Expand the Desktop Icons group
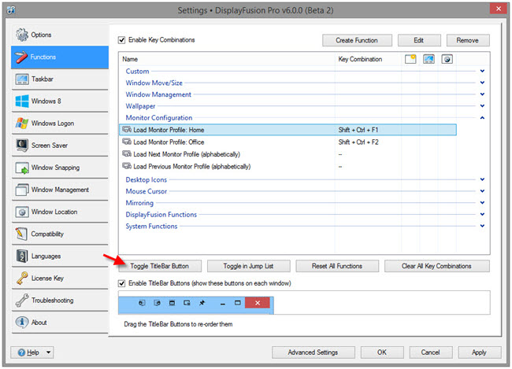 (x=482, y=179)
